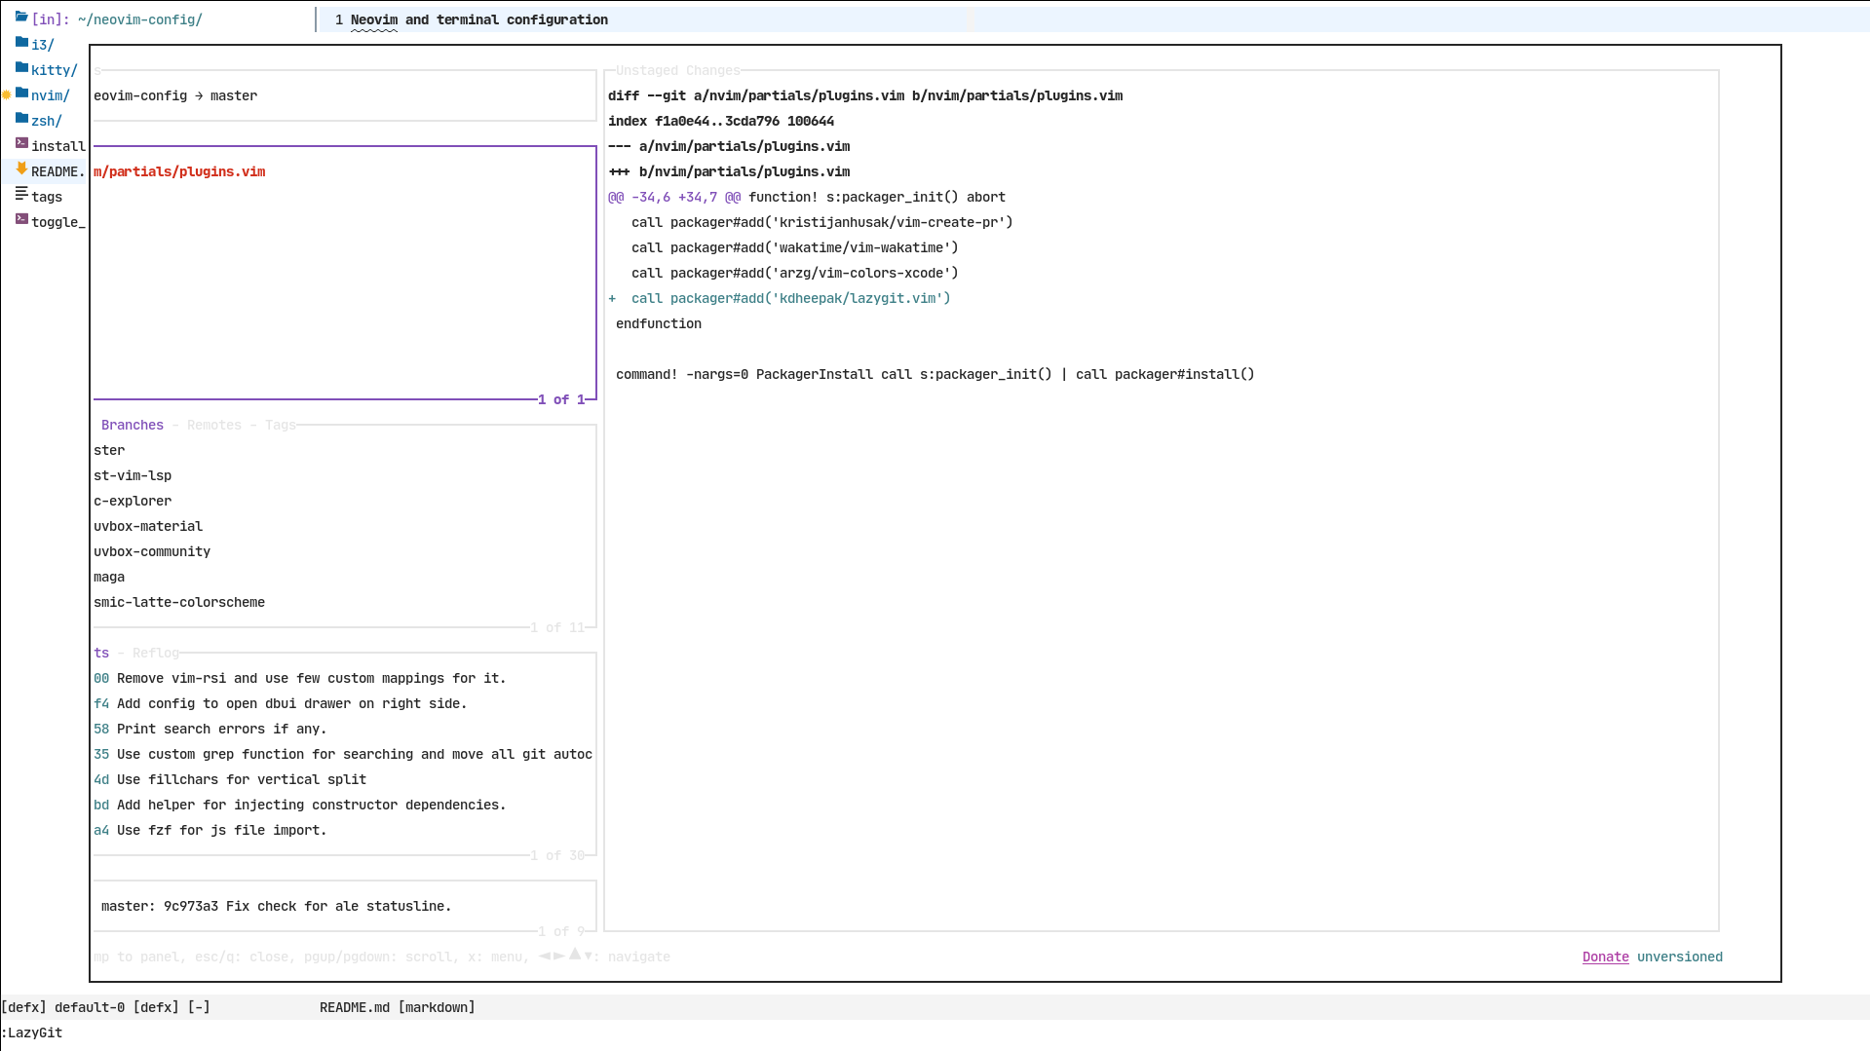Click the nvim folder icon

tap(21, 94)
